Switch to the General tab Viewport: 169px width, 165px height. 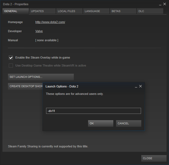(16, 11)
